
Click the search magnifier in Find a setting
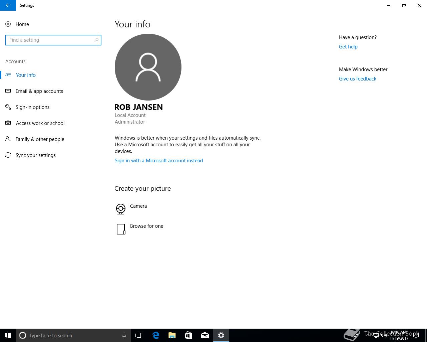(x=96, y=40)
